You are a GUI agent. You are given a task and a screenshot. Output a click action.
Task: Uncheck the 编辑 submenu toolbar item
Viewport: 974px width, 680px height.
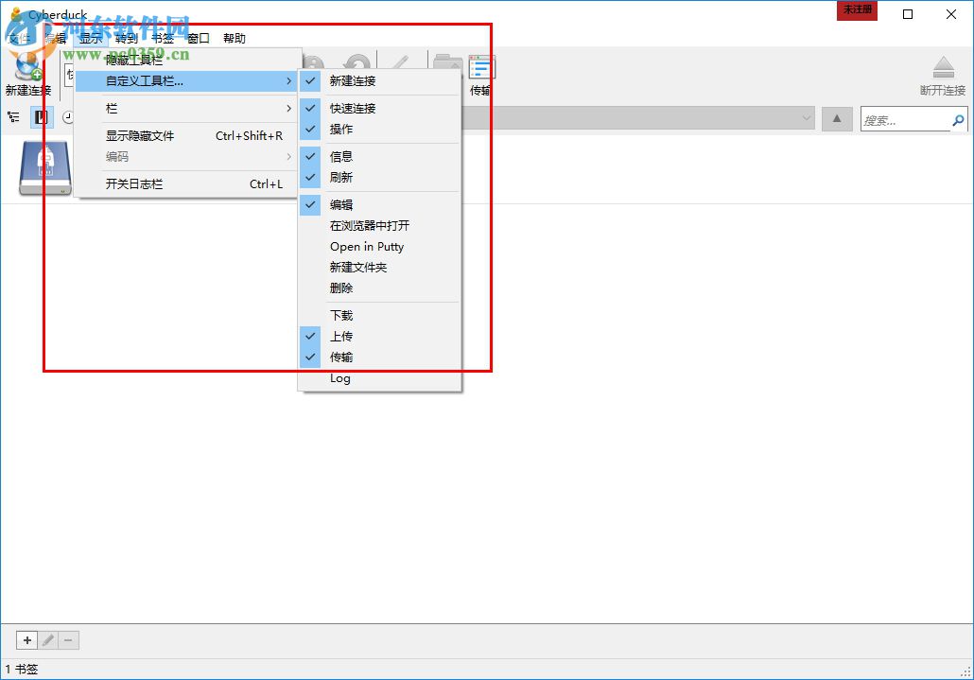(x=379, y=205)
